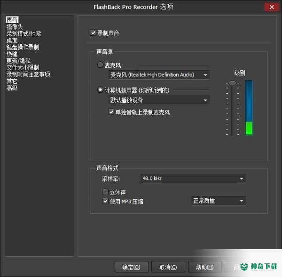Click the 确定(O) button
Viewport: 282px width, 277px height.
[132, 267]
